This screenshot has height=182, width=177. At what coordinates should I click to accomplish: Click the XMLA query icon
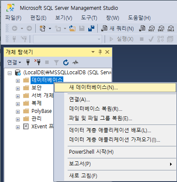[171, 28]
